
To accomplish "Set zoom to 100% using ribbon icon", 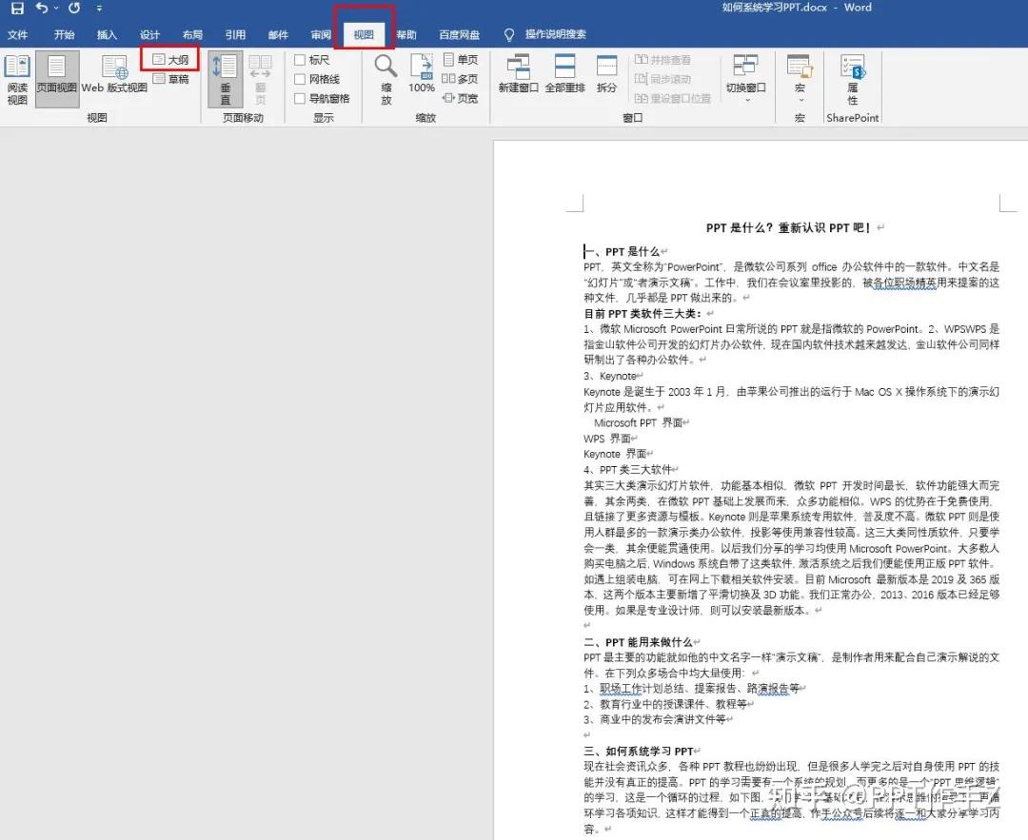I will 421,76.
